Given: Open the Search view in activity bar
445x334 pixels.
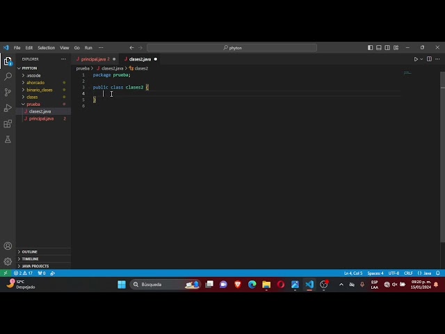Looking at the screenshot, I should tap(8, 76).
